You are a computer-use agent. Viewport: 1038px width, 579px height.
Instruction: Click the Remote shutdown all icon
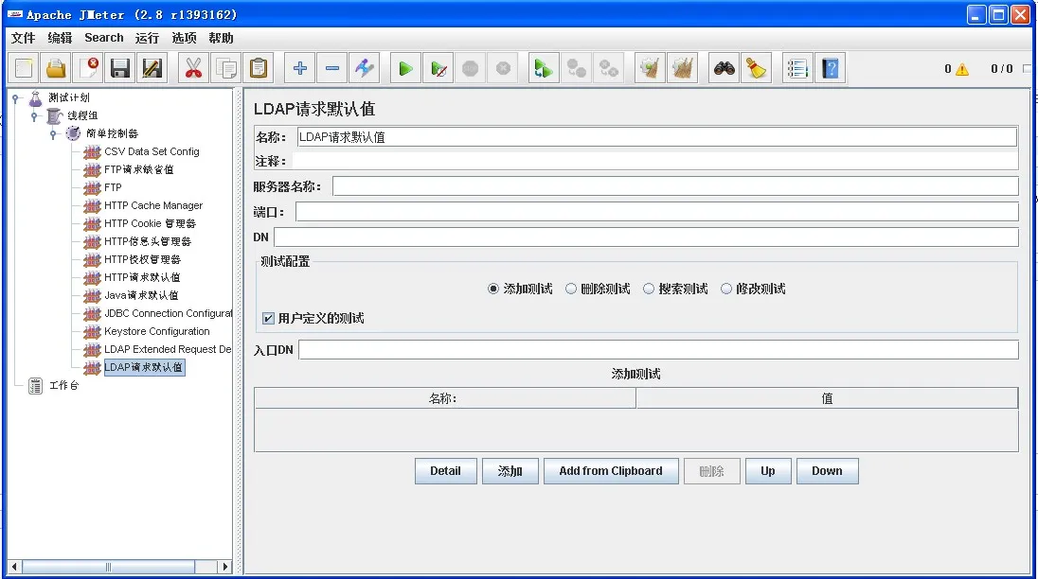pyautogui.click(x=608, y=68)
